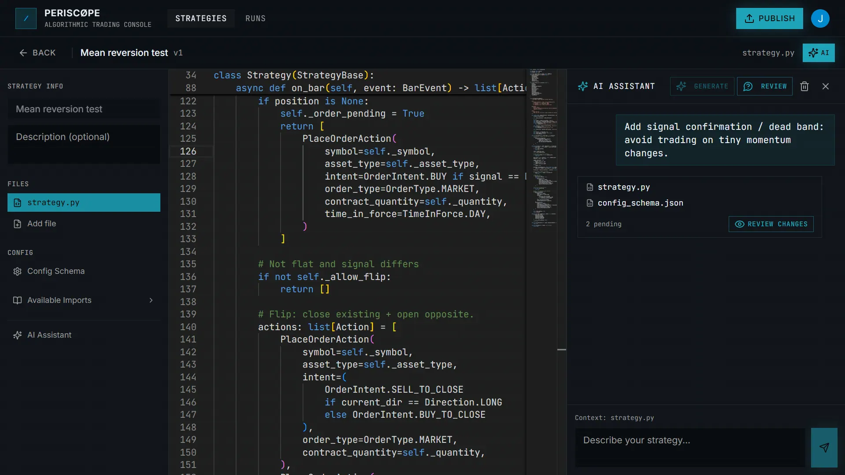Send the prompt with the paper-plane icon
This screenshot has height=475, width=845.
(824, 448)
